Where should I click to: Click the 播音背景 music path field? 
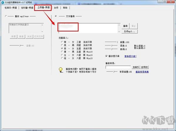tap(118, 67)
